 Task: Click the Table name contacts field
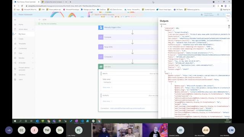(130, 82)
